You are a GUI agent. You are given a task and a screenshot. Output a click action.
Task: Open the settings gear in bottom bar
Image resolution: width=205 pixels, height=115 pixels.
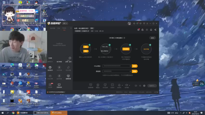(144, 86)
